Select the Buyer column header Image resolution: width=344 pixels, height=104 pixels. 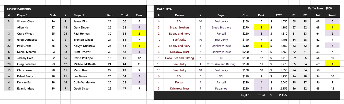point(221,15)
